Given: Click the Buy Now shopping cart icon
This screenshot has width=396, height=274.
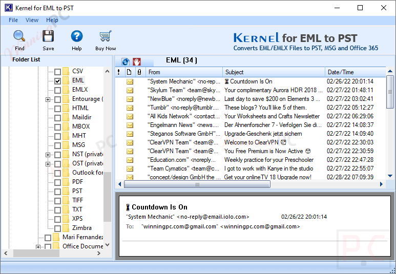Looking at the screenshot, I should (x=106, y=36).
